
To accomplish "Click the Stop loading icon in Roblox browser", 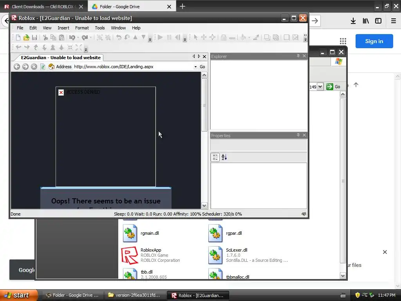I will click(x=34, y=67).
